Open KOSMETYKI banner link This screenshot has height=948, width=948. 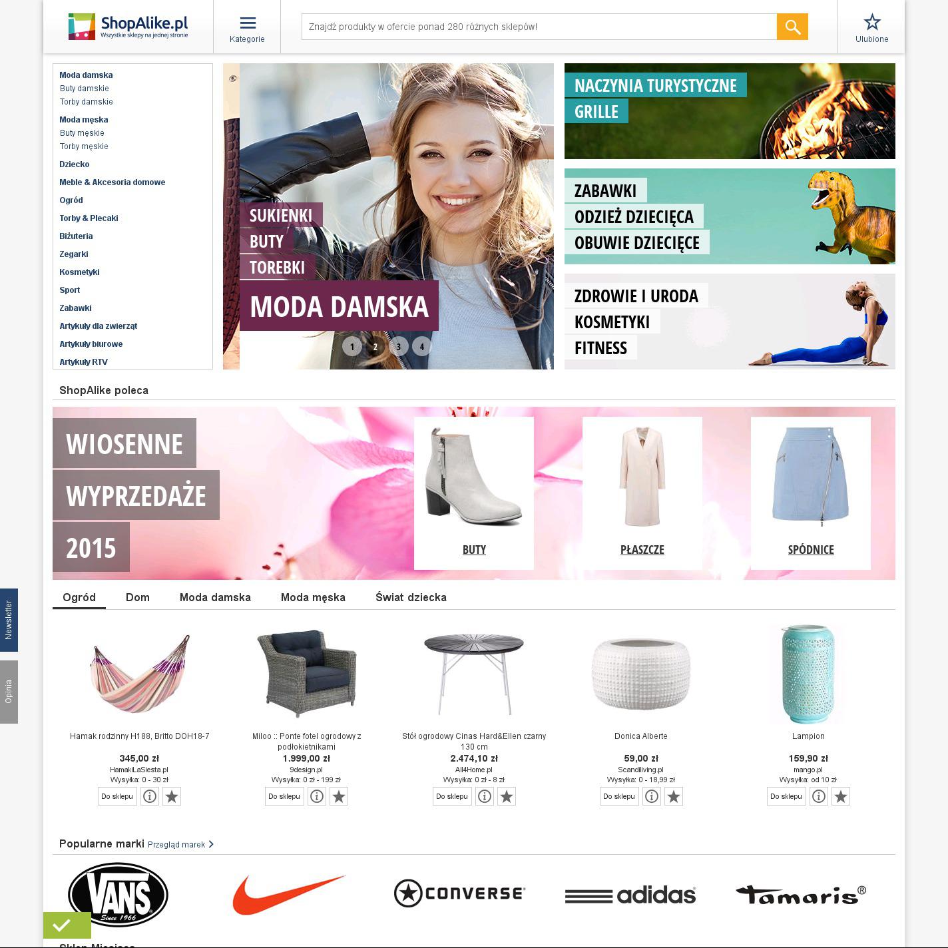point(612,322)
